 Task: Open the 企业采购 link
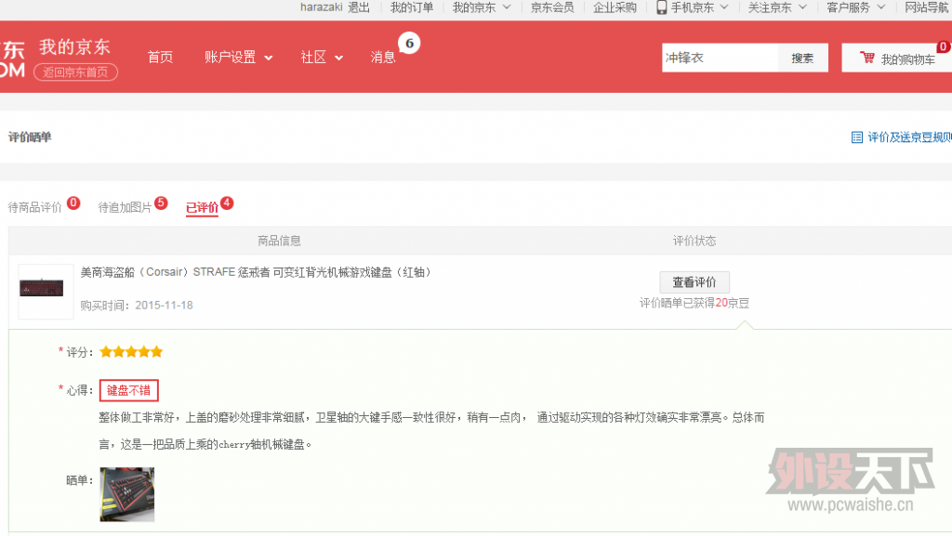pos(615,7)
